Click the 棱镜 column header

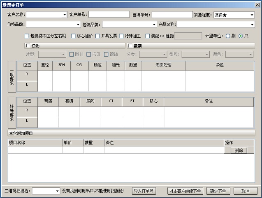[69, 102]
